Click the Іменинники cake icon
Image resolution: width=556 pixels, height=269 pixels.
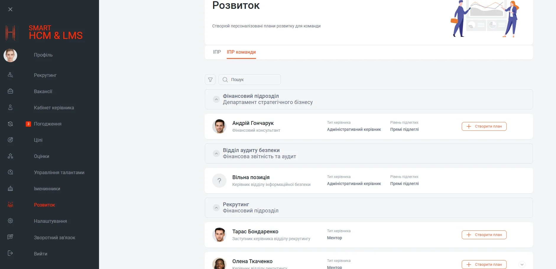click(10, 189)
